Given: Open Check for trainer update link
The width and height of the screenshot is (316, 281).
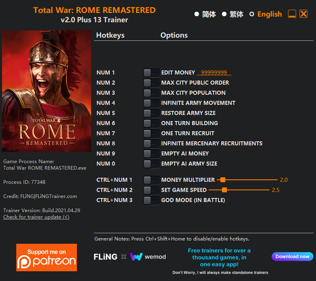Looking at the screenshot, I should (x=36, y=217).
